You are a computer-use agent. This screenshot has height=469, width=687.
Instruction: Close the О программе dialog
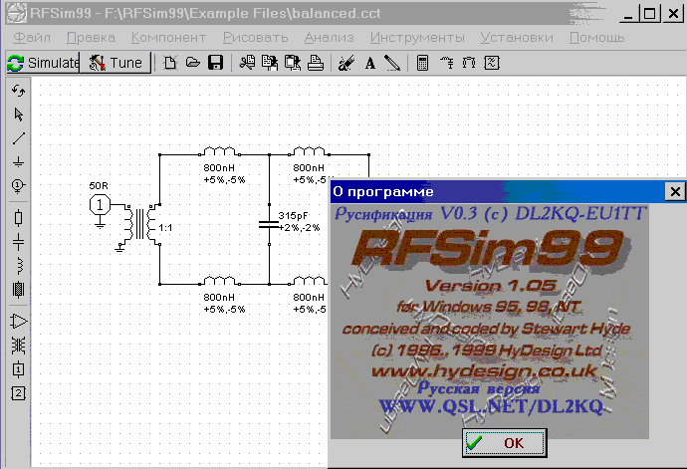[675, 191]
